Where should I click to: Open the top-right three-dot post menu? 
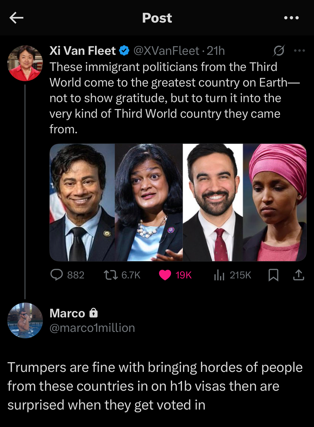[x=291, y=18]
